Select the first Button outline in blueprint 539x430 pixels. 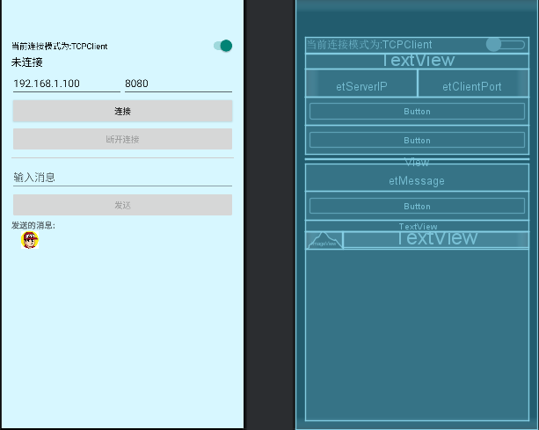point(417,112)
